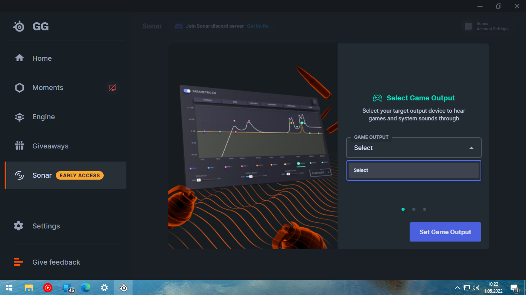
Task: Open the Windows Start menu
Action: [9, 288]
